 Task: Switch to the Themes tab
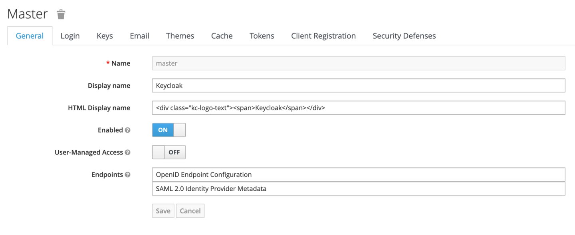pyautogui.click(x=180, y=35)
